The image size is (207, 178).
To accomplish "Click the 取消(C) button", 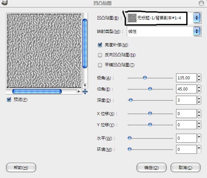I will click(x=185, y=168).
